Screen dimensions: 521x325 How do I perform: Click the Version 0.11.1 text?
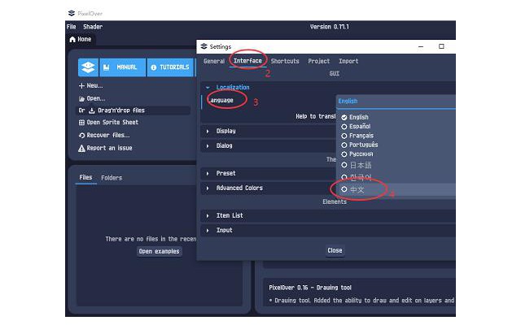pos(329,27)
